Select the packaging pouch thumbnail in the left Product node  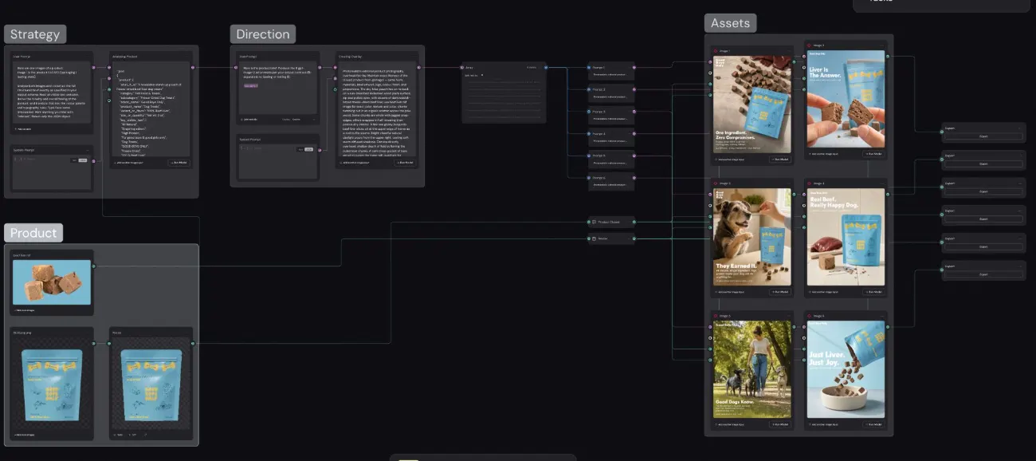[x=52, y=384]
